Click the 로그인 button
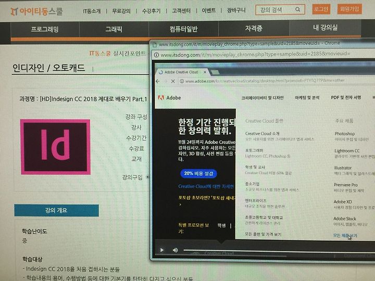Screen dimensions: 375x281 point(321,9)
